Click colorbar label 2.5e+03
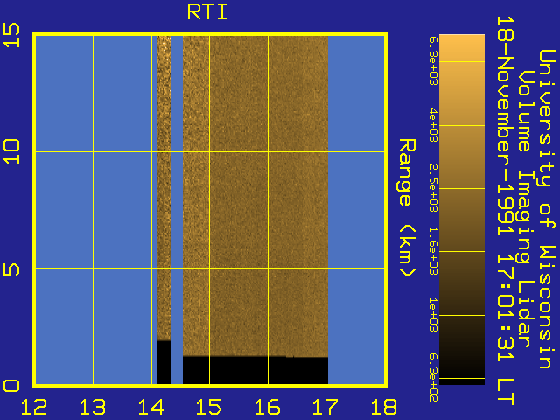Image resolution: width=560 pixels, height=420 pixels. (433, 188)
